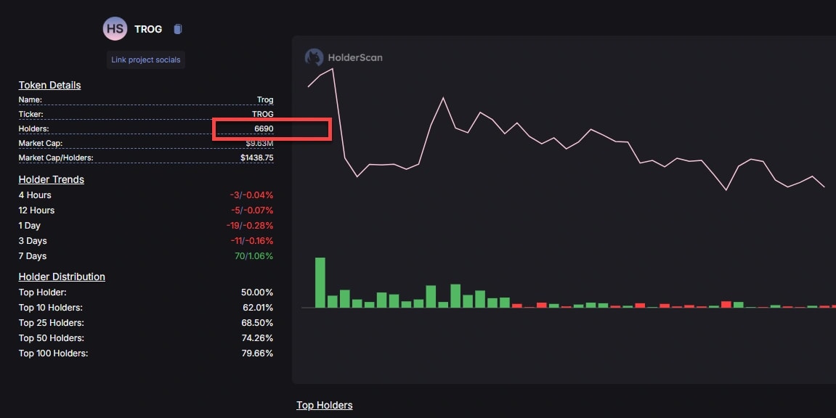Copy the TROG token address
The image size is (836, 418).
click(178, 29)
